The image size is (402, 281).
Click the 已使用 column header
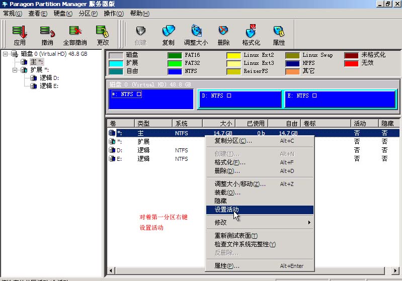click(252, 124)
